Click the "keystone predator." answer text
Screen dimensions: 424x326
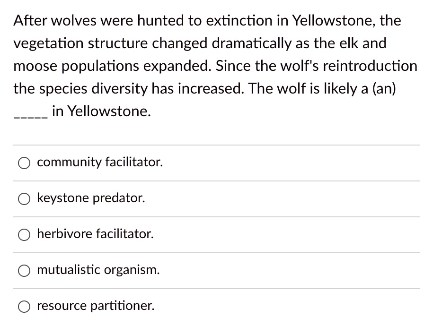pyautogui.click(x=90, y=198)
